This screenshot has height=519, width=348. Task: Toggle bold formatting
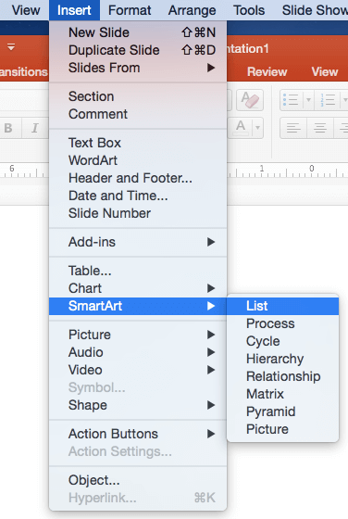point(8,128)
